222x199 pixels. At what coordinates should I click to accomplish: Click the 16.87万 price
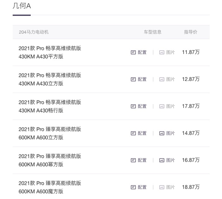[x=191, y=160]
